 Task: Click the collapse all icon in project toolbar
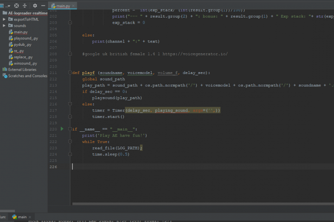point(25,6)
